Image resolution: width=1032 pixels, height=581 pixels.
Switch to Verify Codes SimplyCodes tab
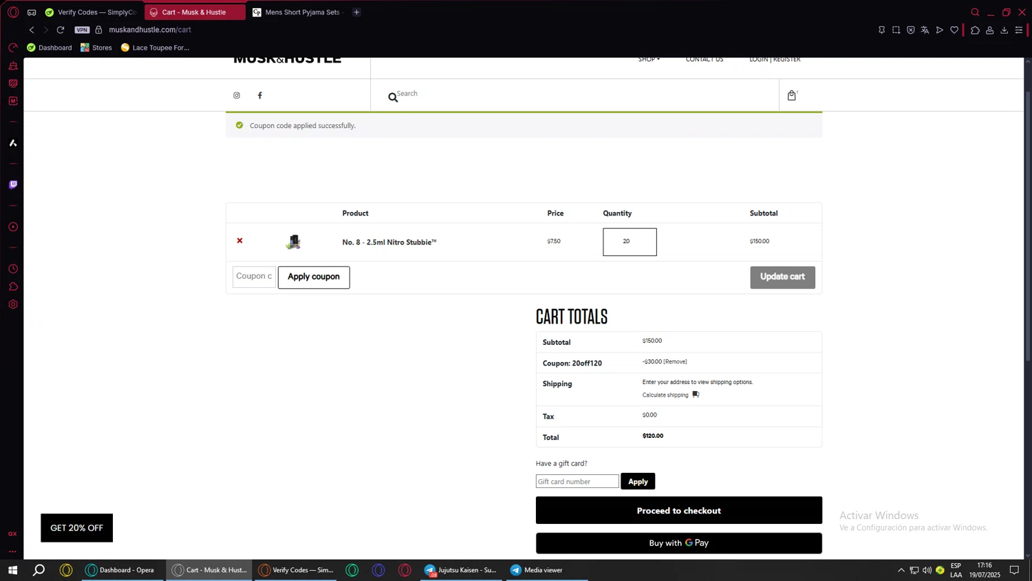point(92,12)
